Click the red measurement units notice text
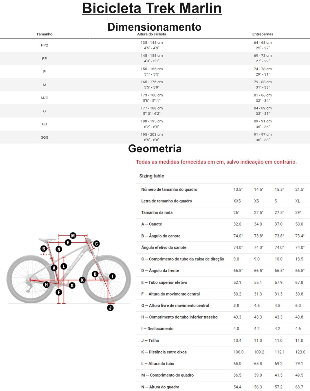The width and height of the screenshot is (310, 391). [216, 162]
